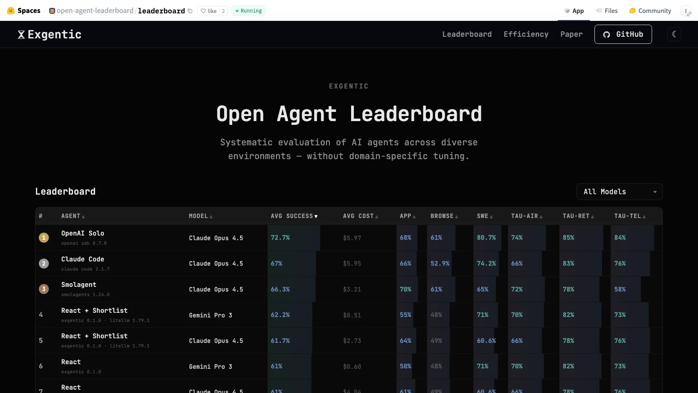Click the 85% TAU-RET score cell
Image resolution: width=698 pixels, height=393 pixels.
tap(568, 238)
